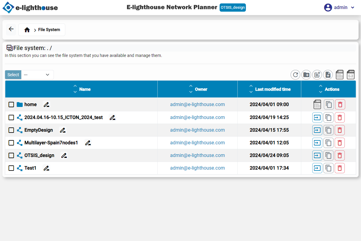Create a new folder

306,74
